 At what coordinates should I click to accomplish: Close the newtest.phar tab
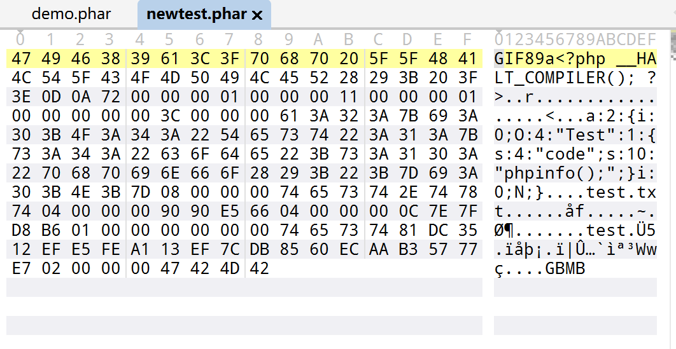257,15
